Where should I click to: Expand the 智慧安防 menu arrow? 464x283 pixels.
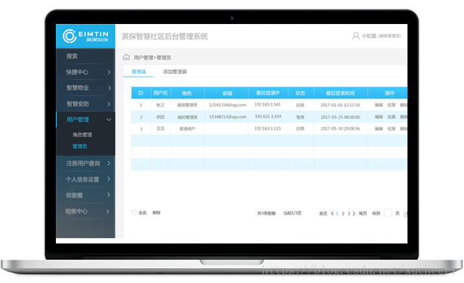[109, 104]
